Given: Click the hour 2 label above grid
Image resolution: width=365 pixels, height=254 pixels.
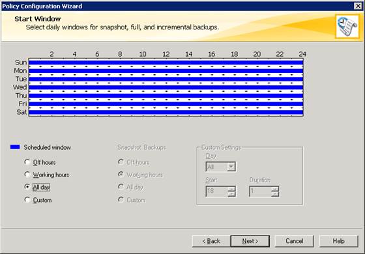Looking at the screenshot, I should click(x=51, y=54).
